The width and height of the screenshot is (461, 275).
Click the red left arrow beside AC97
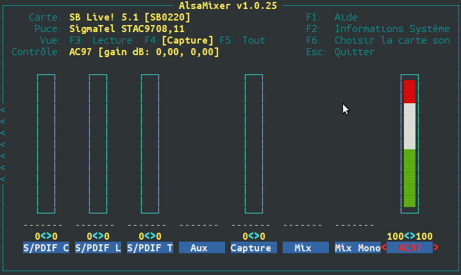tap(383, 247)
